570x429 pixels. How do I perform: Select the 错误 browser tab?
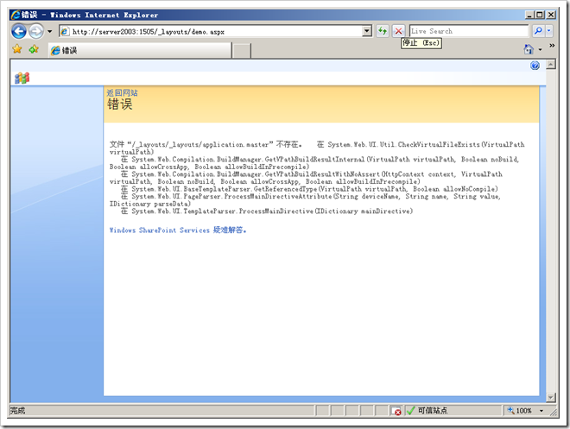(x=140, y=50)
